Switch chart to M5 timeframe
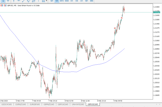Image resolution: width=162 pixels, height=107 pixels. 57,1
